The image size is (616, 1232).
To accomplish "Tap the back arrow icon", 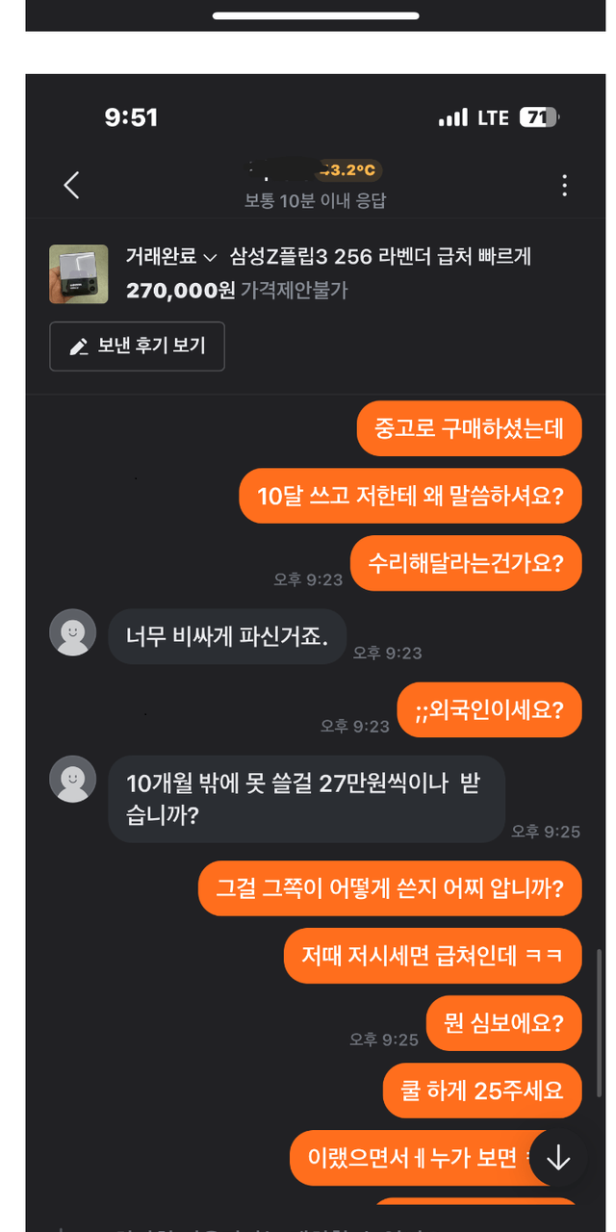I will pos(71,185).
